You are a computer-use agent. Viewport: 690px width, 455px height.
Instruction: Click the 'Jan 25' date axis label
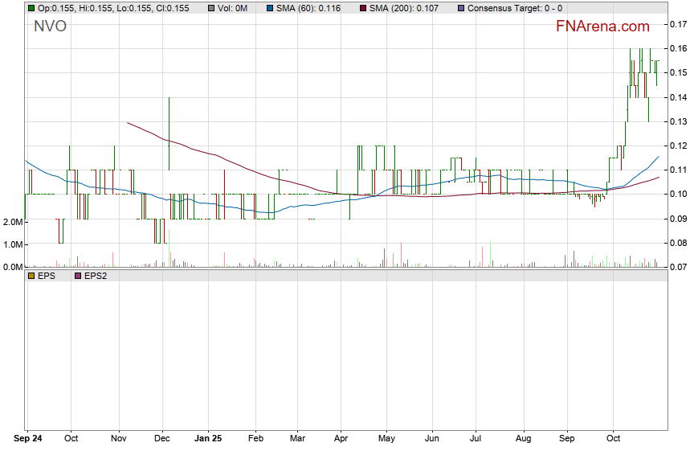click(209, 440)
